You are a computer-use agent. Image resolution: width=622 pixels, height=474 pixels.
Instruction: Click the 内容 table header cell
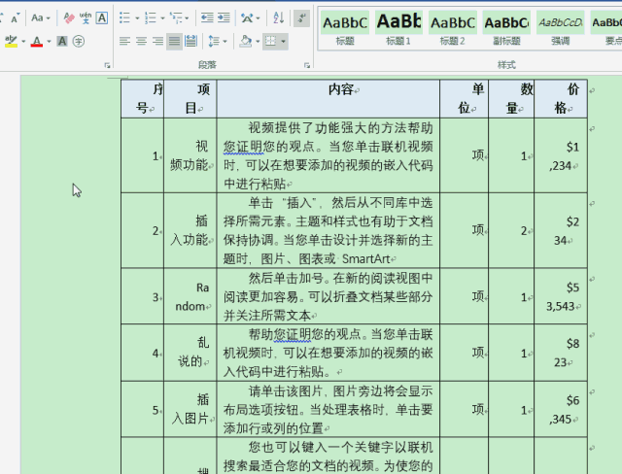[x=328, y=99]
